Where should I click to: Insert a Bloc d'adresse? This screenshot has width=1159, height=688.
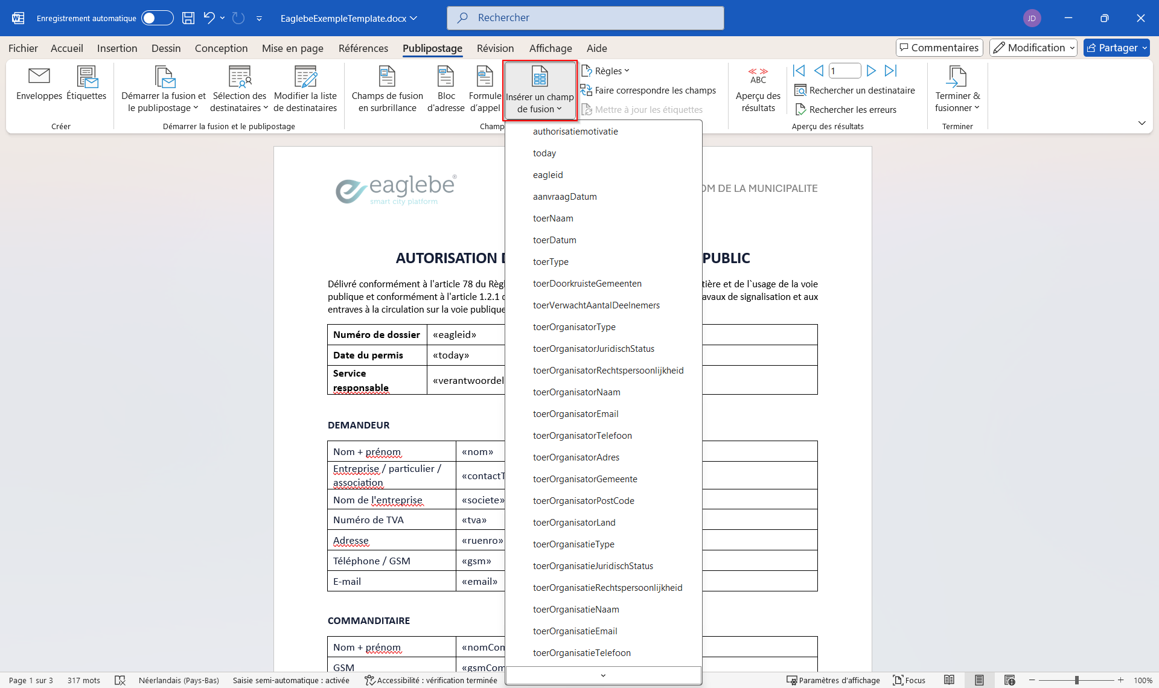point(445,89)
